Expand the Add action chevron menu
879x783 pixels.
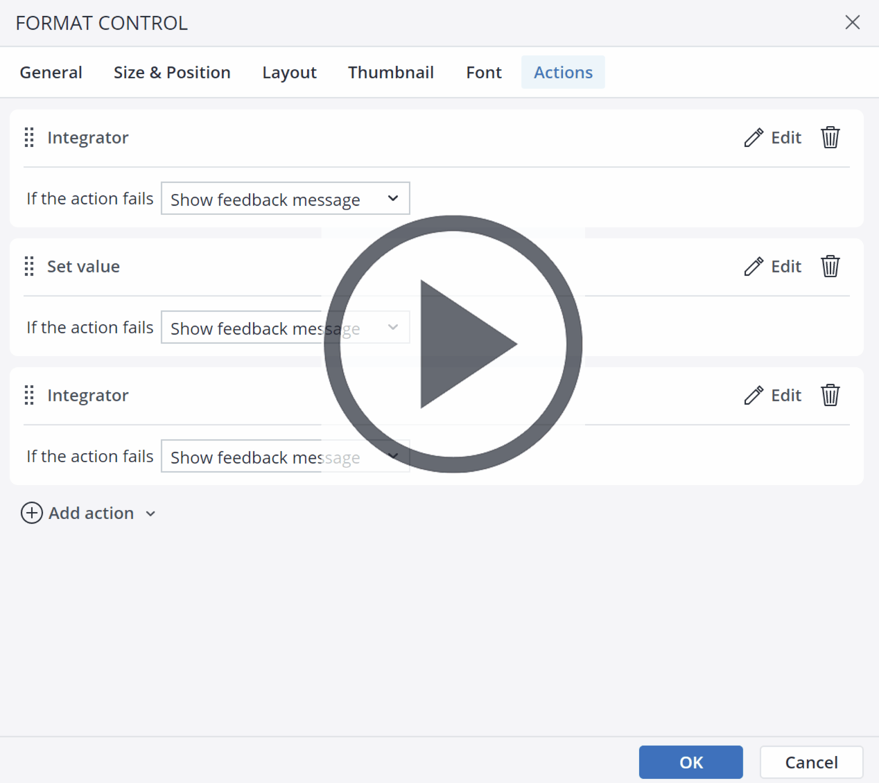(150, 514)
